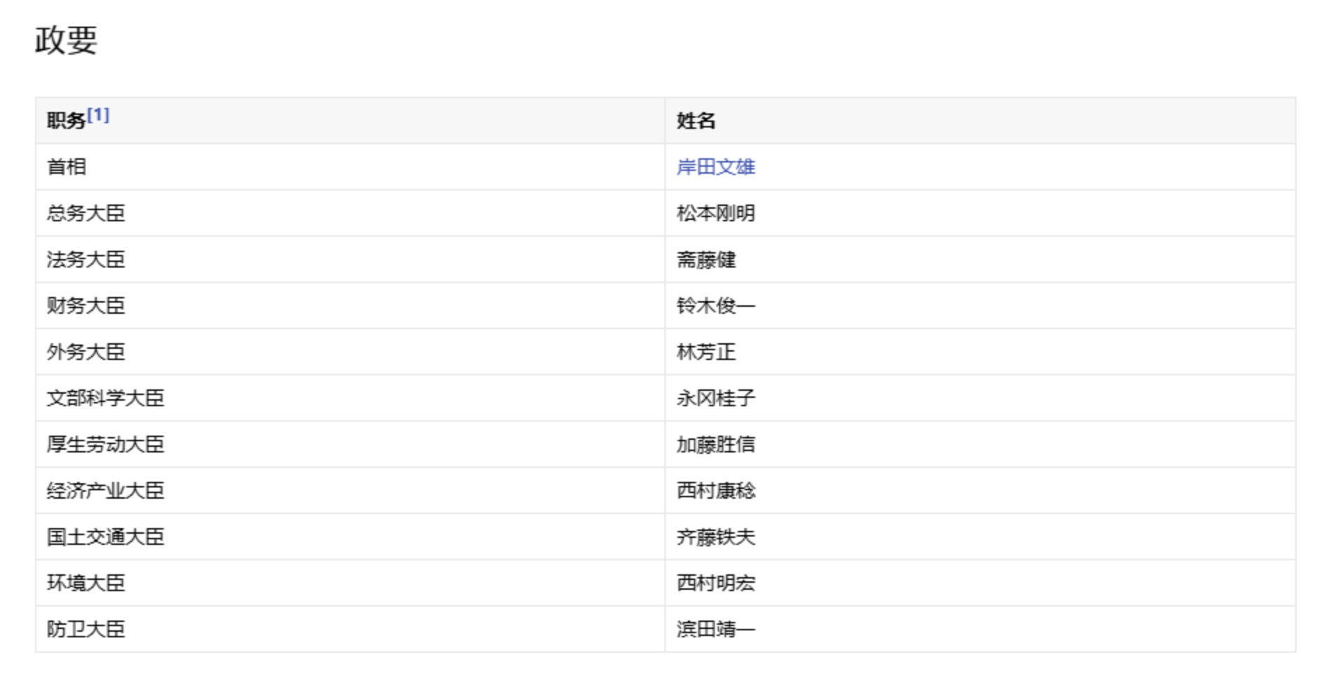Select the 西村康稔 name cell
Screen dimensions: 1326x699
click(980, 490)
